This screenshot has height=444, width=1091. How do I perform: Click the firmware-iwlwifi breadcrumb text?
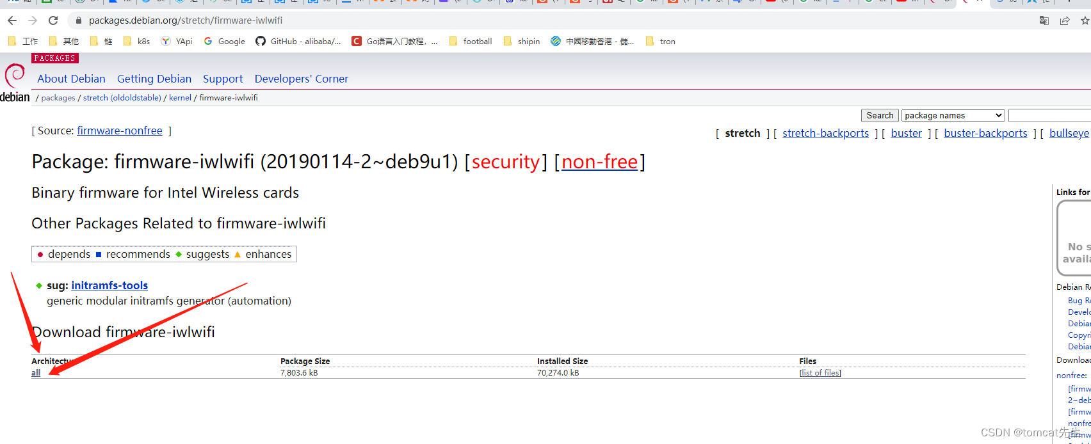[229, 98]
